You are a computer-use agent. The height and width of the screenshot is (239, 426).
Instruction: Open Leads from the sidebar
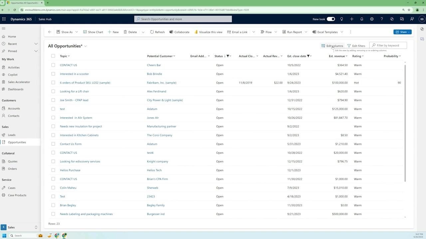click(12, 135)
